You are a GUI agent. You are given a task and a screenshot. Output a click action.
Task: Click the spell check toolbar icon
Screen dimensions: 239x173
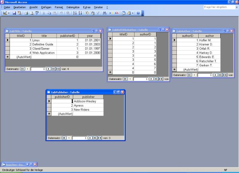pos(37,13)
